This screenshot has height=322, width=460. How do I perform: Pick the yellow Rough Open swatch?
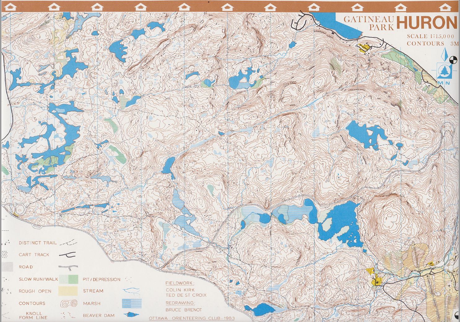(69, 291)
